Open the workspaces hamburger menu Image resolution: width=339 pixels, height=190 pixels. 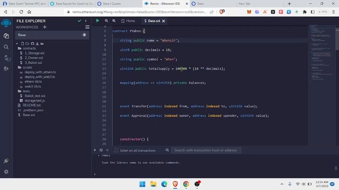(87, 27)
